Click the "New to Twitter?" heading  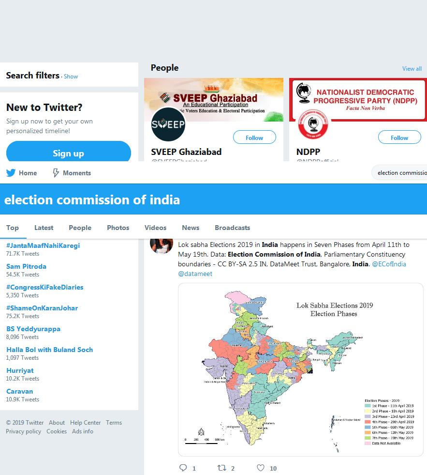[44, 107]
